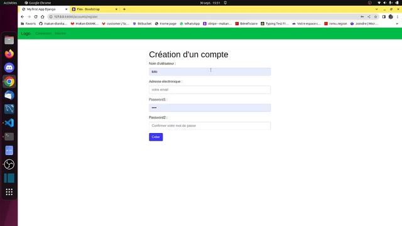402x226 pixels.
Task: Switch to Google Chrome in the dock
Action: pos(9,82)
